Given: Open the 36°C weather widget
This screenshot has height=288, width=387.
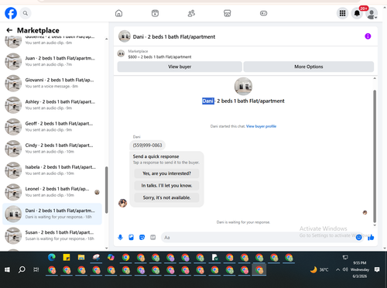Looking at the screenshot, I should pos(320,269).
